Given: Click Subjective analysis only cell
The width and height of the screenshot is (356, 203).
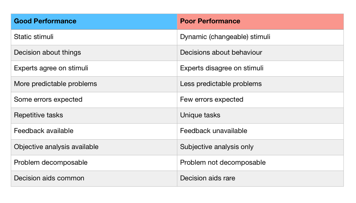Looking at the screenshot, I should click(260, 147).
